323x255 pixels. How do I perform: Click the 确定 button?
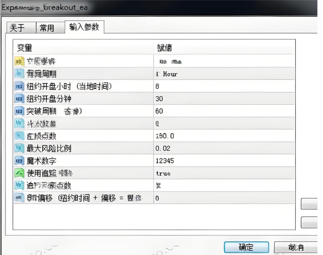click(x=246, y=247)
